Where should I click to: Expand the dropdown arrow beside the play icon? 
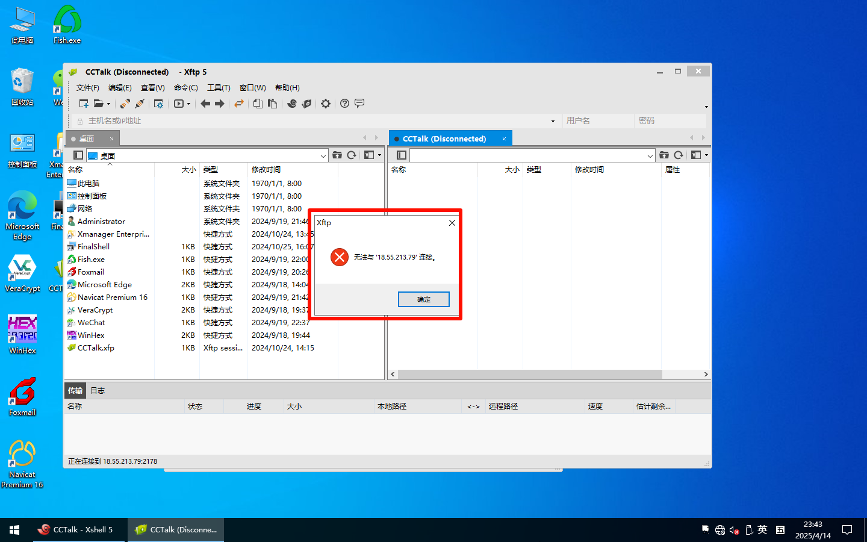click(188, 104)
